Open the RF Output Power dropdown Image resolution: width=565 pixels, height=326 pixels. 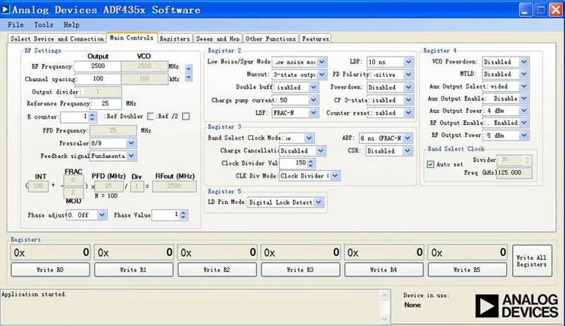(x=523, y=135)
